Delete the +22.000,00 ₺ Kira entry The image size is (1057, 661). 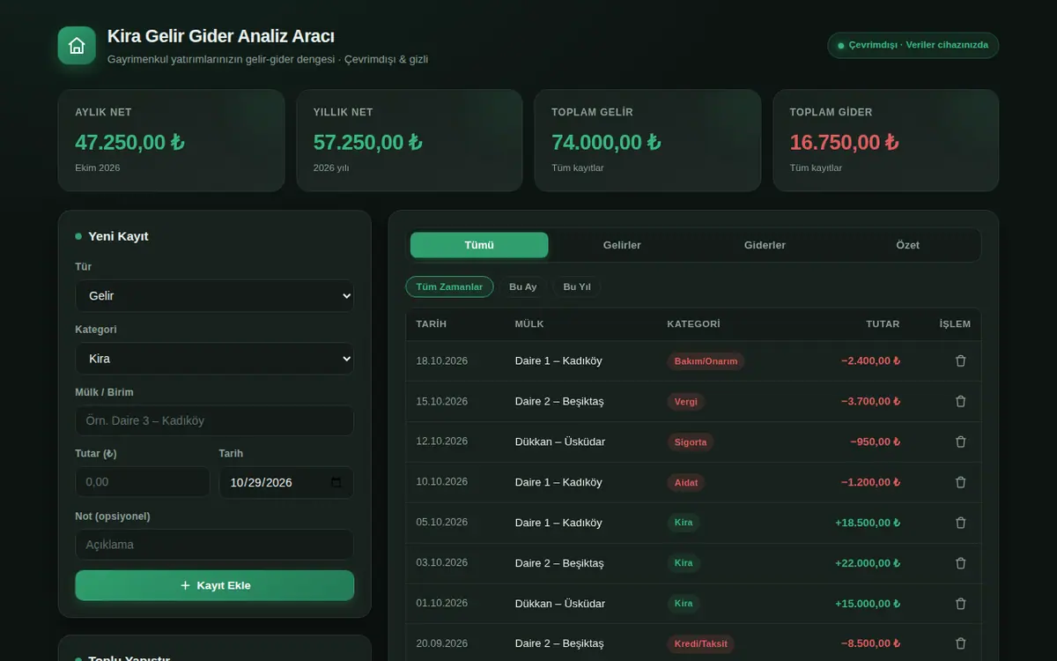coord(960,563)
